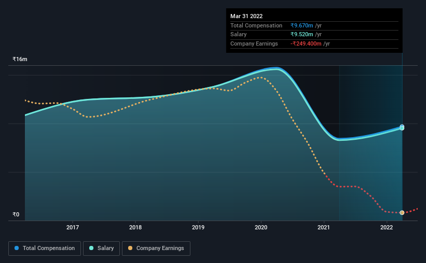Click the Company Earnings data point at Mar 2022

point(402,213)
